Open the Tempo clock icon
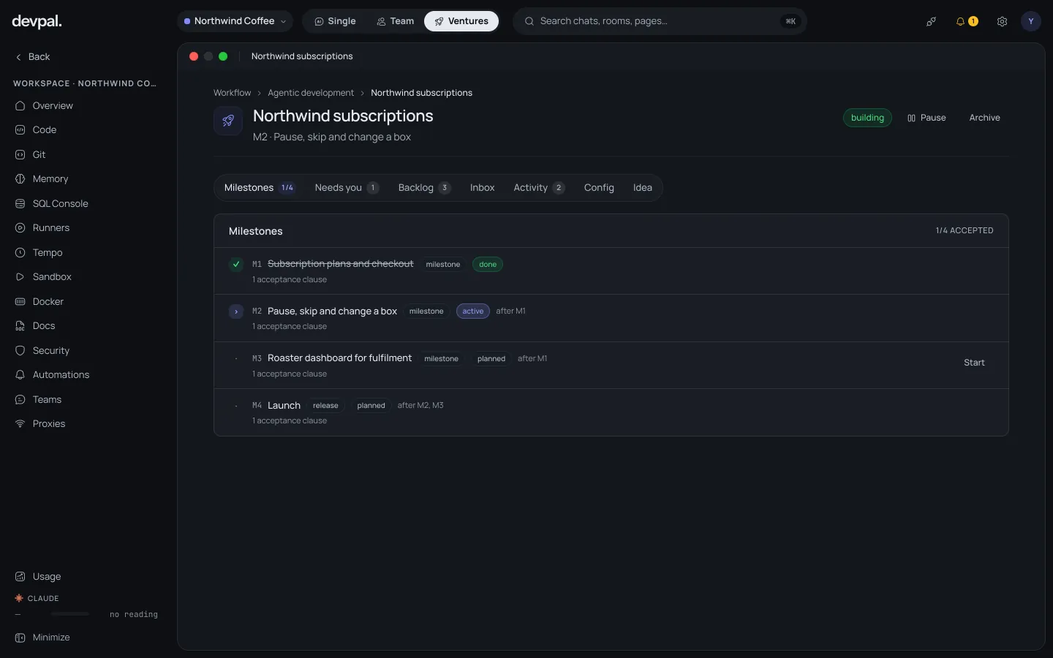 click(x=20, y=253)
